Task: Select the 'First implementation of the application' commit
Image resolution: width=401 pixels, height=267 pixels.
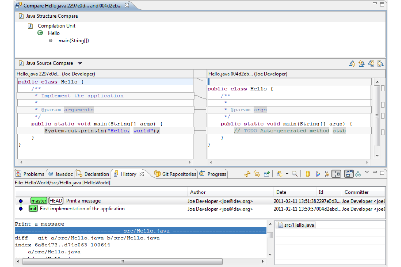Action: [x=82, y=209]
